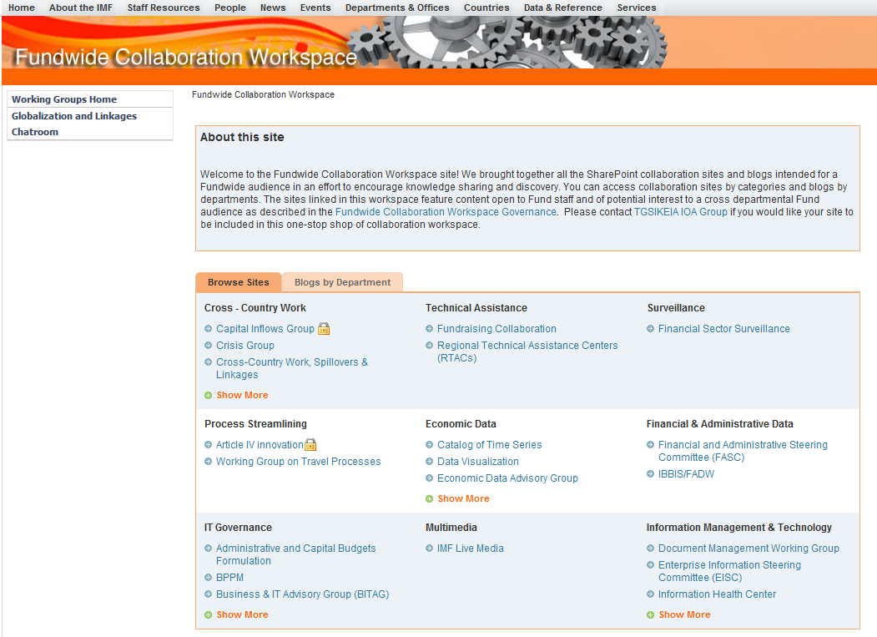Select the Browse Sites tab

239,282
